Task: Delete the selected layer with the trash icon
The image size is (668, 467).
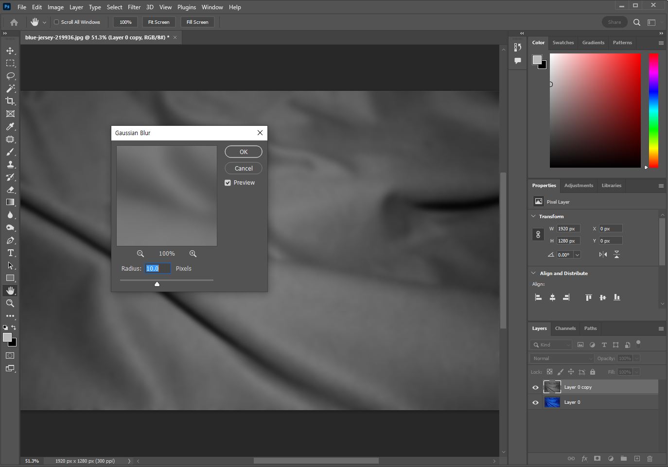Action: tap(650, 458)
